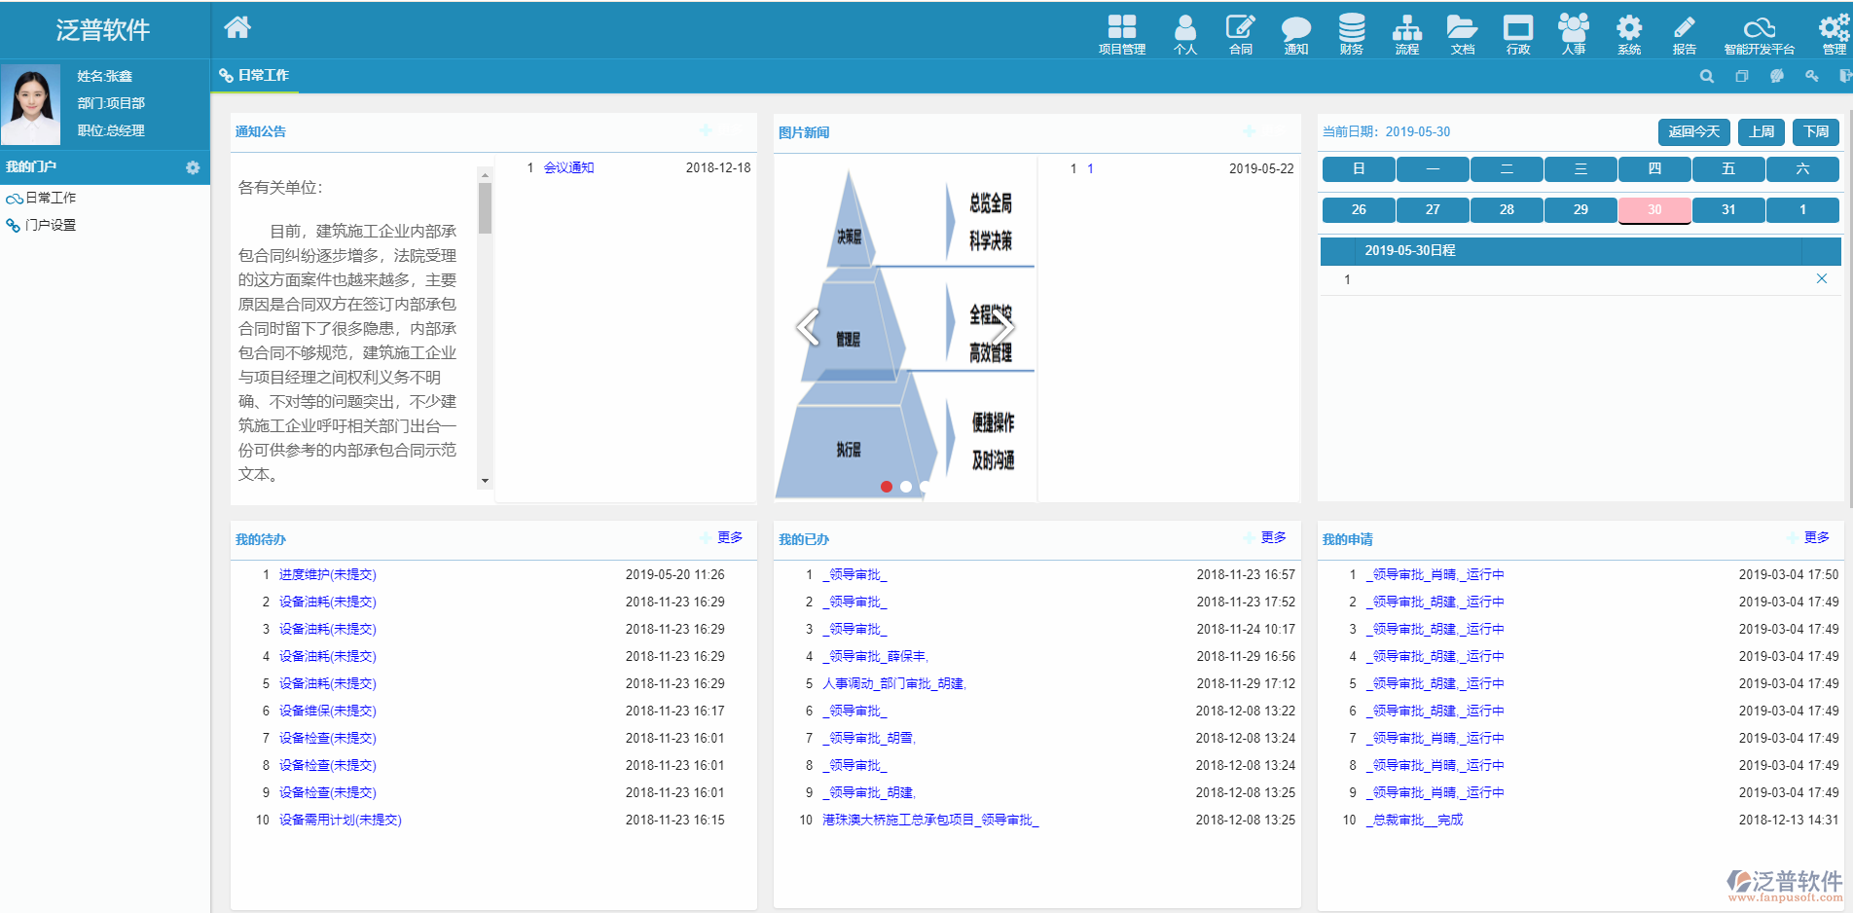Expand the 通知公告 panel plus icon
Image resolution: width=1853 pixels, height=913 pixels.
706,130
